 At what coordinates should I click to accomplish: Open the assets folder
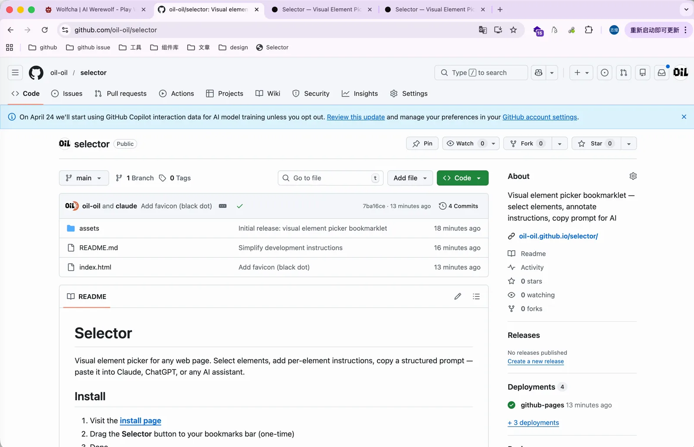pyautogui.click(x=89, y=228)
